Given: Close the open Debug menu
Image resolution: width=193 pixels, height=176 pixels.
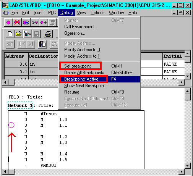Looking at the screenshot, I should pos(66,13).
